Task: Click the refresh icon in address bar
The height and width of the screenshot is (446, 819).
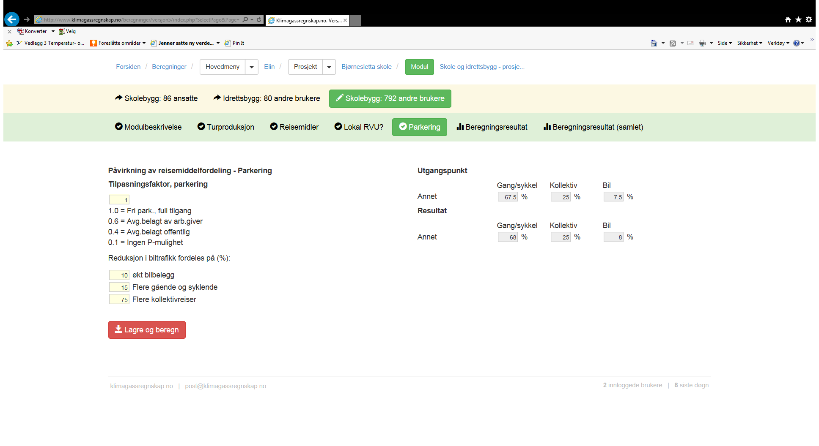Action: pos(259,19)
